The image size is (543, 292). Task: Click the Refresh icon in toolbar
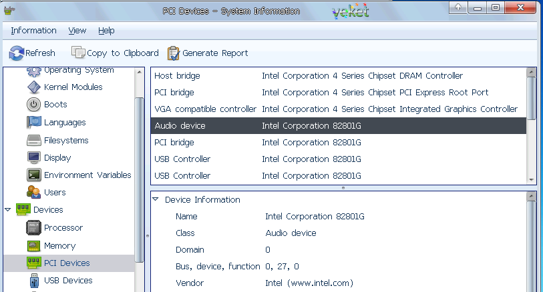coord(17,53)
